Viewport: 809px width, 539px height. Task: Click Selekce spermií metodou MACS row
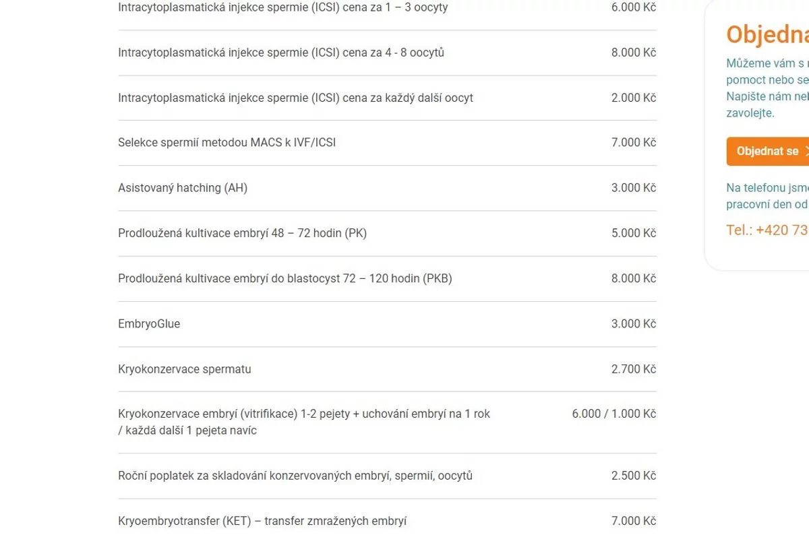click(x=387, y=143)
